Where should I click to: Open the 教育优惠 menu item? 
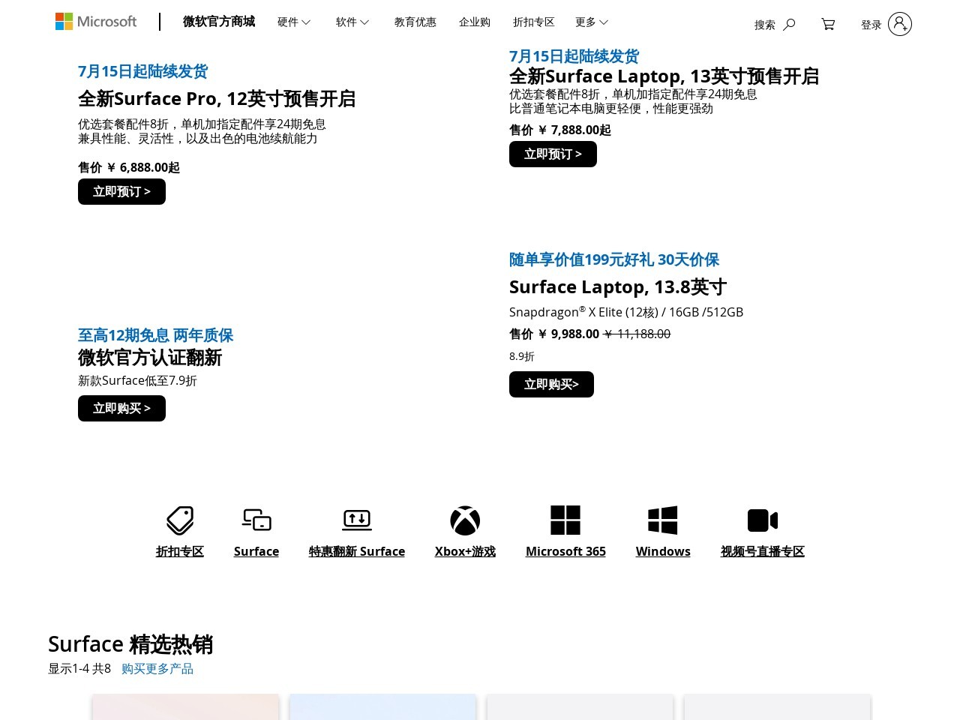point(415,22)
